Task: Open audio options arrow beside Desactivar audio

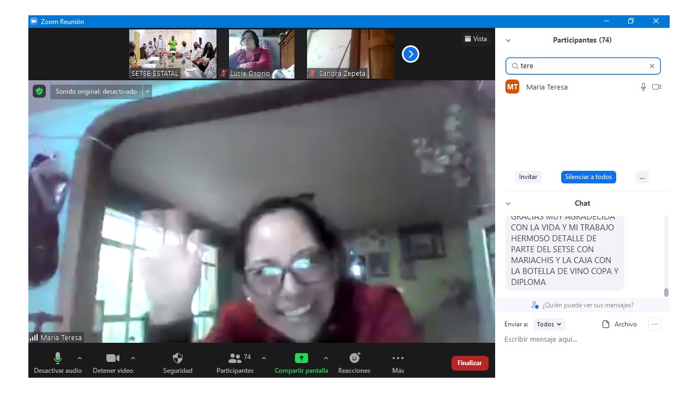Action: 80,358
